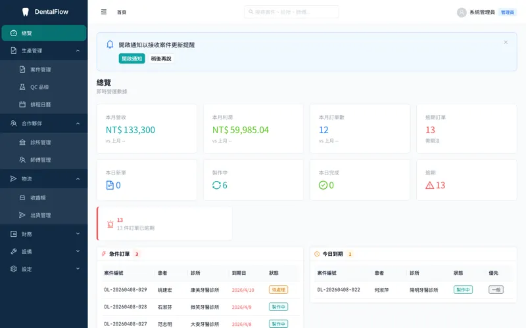Click the 設備 wrench icon

click(x=13, y=251)
